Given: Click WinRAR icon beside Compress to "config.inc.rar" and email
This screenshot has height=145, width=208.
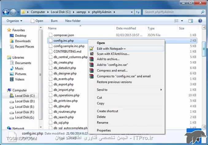Looking at the screenshot, I should [x=91, y=76].
